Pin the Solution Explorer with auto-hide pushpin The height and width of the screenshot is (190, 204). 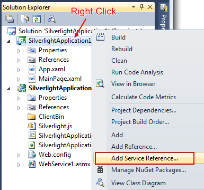(141, 7)
